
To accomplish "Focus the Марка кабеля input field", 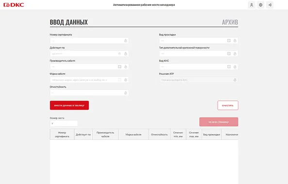I will point(89,80).
